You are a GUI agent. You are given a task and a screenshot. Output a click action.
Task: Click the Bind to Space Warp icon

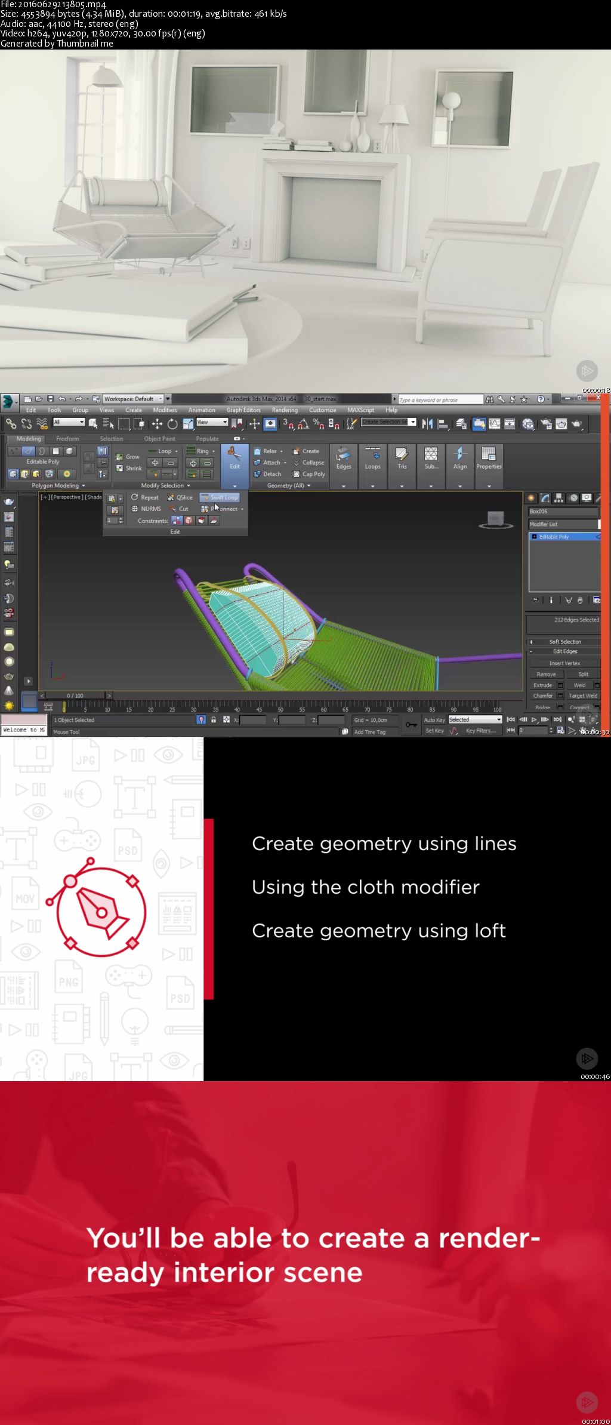(x=42, y=423)
